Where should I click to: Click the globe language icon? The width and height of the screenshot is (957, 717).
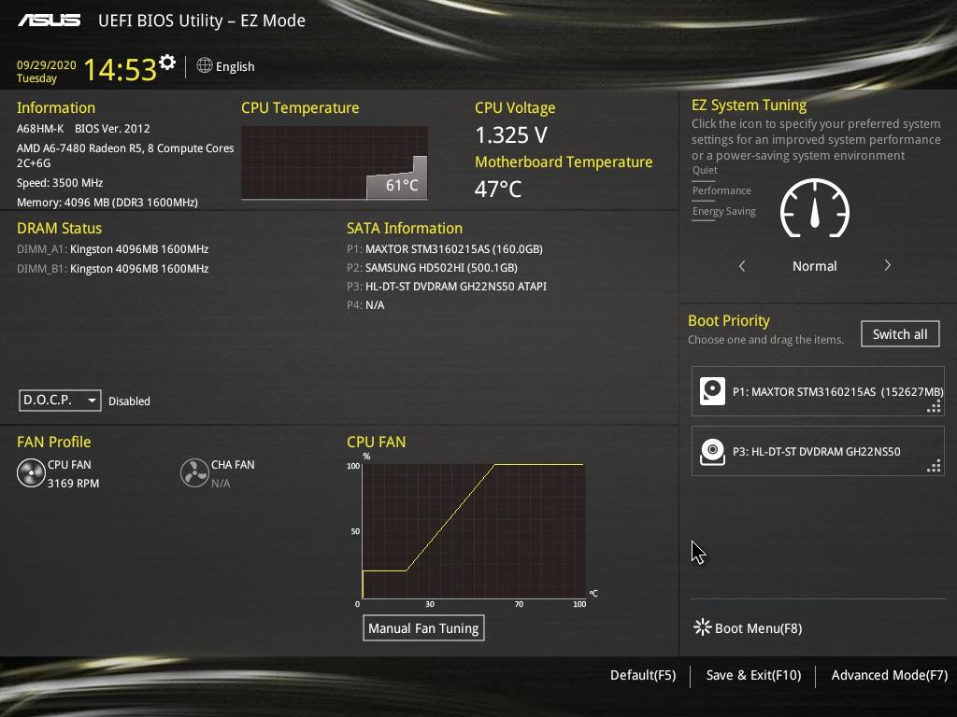[205, 65]
